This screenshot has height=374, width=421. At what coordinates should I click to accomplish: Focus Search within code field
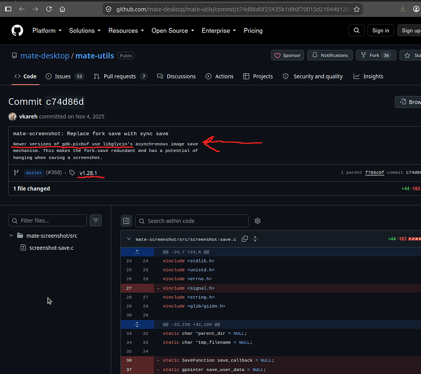coord(192,221)
